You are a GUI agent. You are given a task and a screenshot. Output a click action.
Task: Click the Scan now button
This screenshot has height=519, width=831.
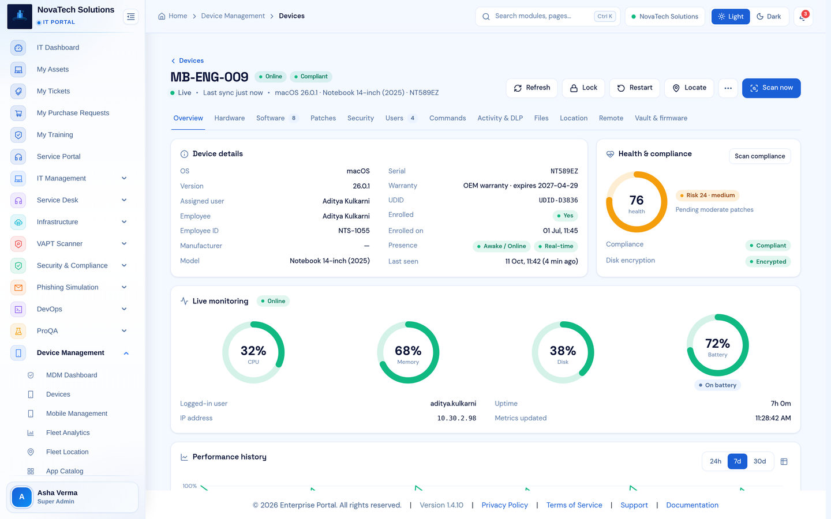click(x=772, y=88)
